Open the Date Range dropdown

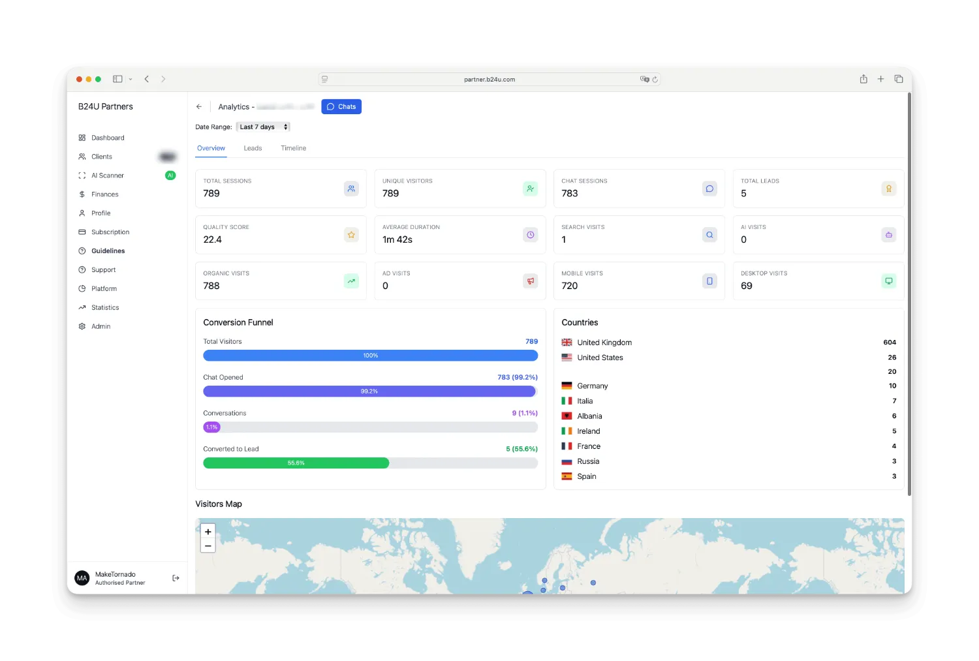coord(263,127)
